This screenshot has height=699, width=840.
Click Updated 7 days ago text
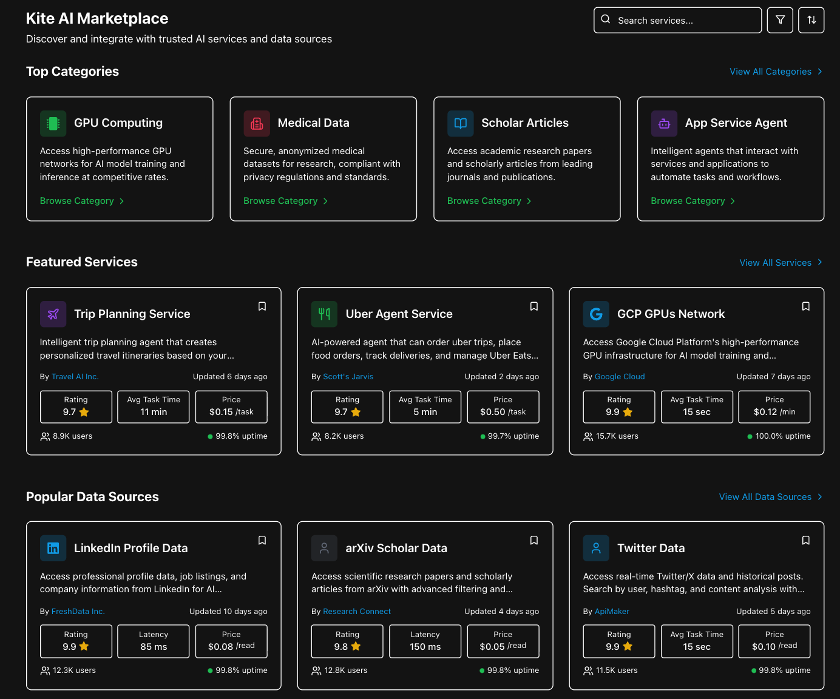[x=774, y=377]
